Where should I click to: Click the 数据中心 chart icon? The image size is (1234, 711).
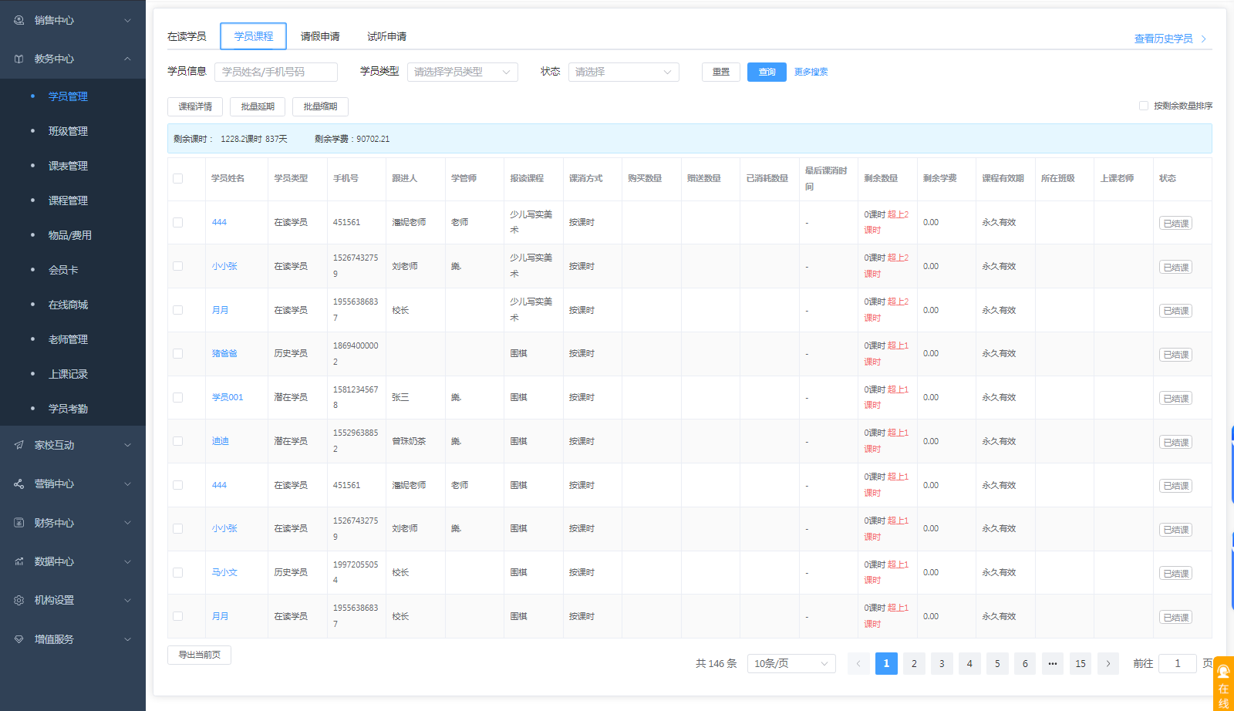[19, 561]
